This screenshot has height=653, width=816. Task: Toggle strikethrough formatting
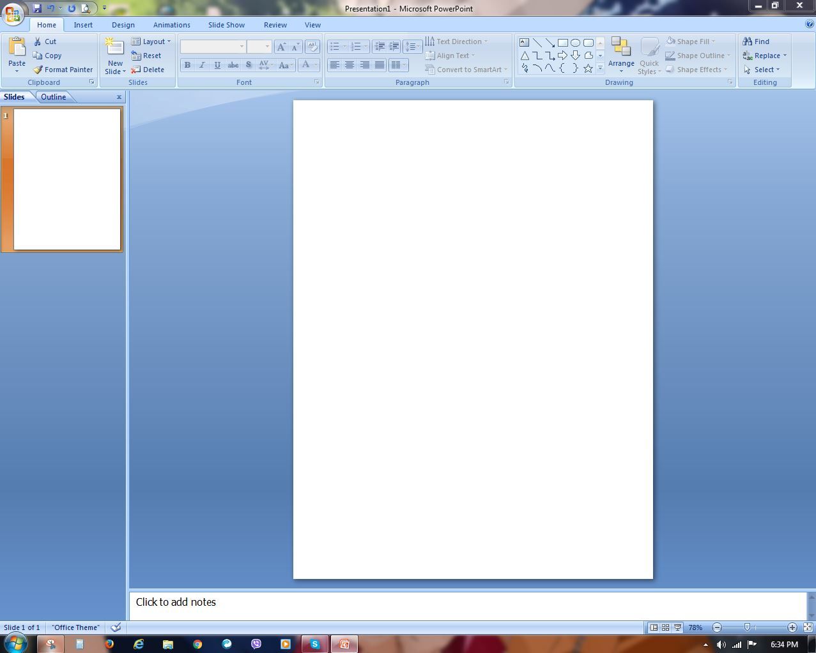click(233, 65)
